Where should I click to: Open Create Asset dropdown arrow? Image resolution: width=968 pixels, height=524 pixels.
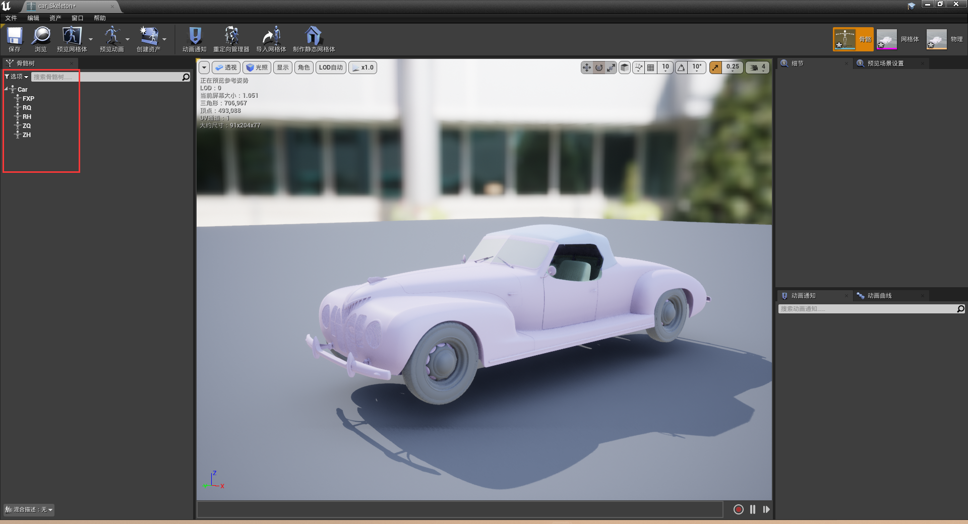pyautogui.click(x=164, y=39)
